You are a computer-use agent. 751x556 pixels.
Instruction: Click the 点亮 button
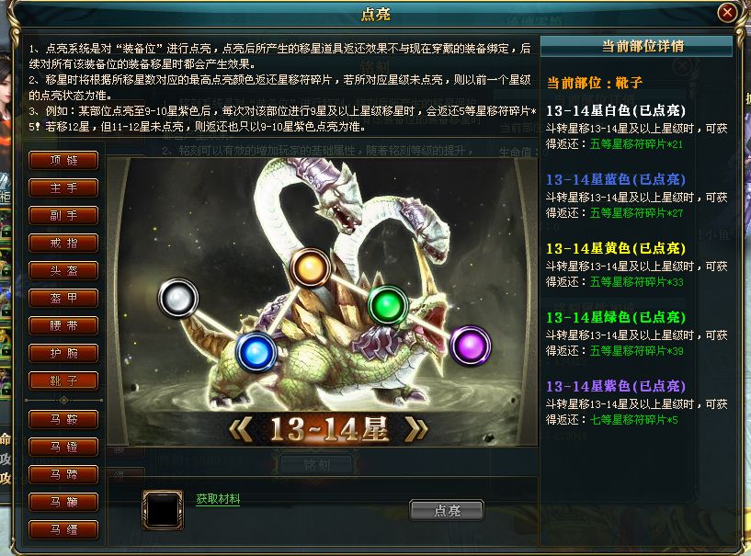tap(447, 510)
